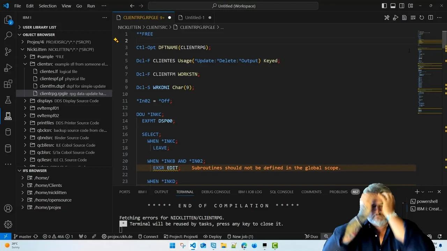Click Connect in the status bar

(148, 236)
